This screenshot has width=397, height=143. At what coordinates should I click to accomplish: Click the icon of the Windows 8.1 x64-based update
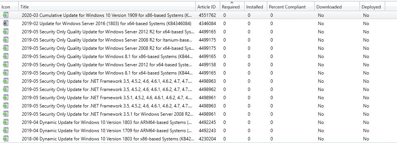point(6,73)
